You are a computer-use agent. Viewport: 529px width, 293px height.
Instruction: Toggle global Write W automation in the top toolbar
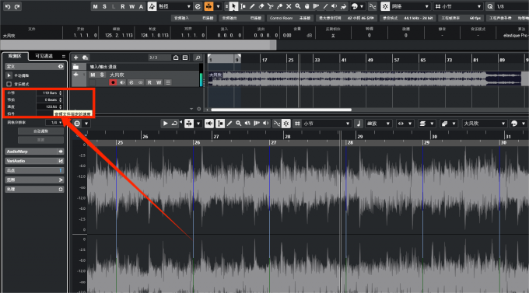pos(132,6)
